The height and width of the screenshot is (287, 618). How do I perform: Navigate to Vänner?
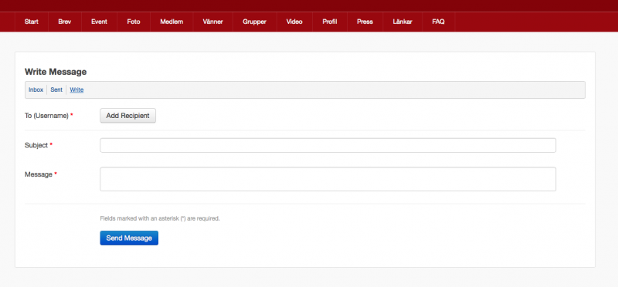[213, 22]
